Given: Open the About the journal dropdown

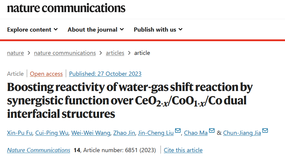Looking at the screenshot, I should coord(96,30).
